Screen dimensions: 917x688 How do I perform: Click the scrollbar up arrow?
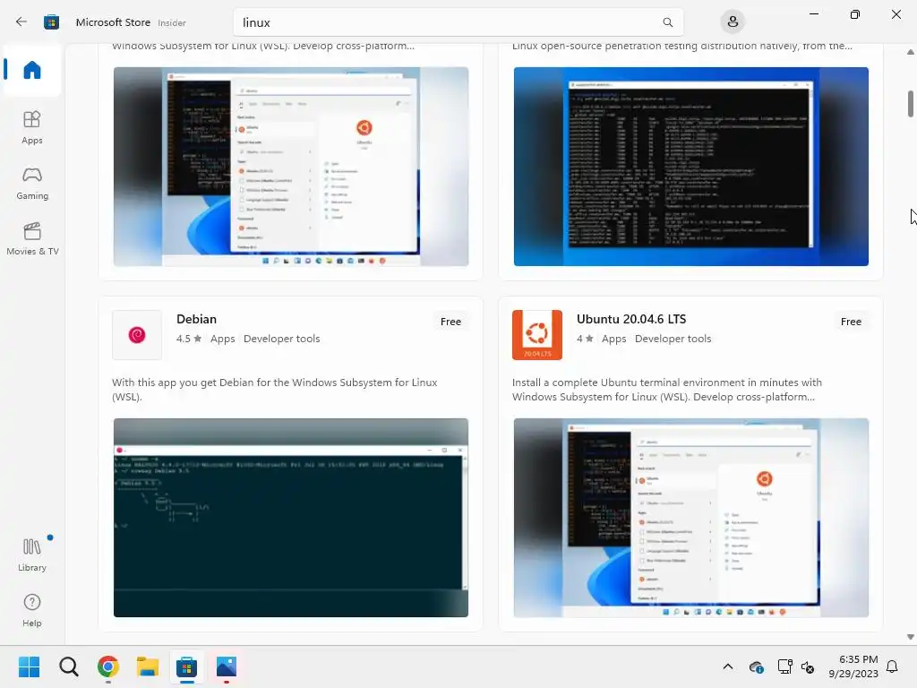pyautogui.click(x=911, y=52)
